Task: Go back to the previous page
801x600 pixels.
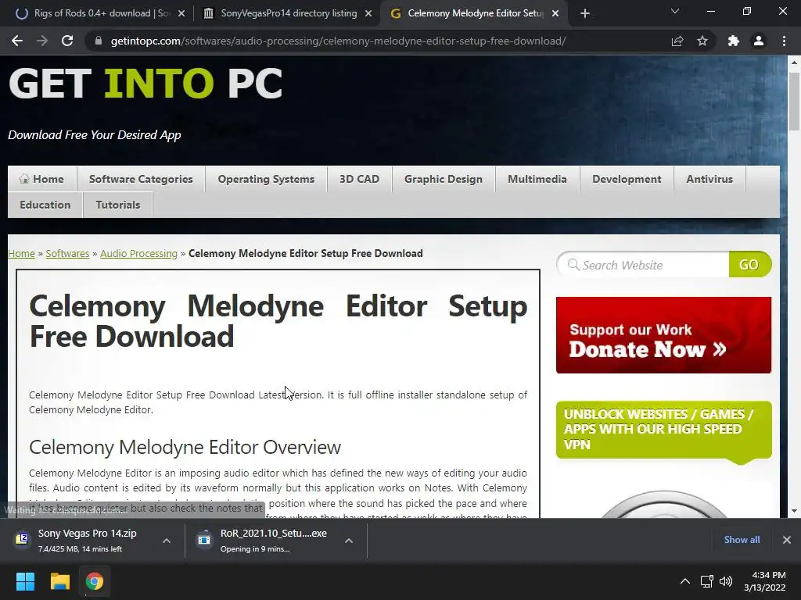Action: [17, 41]
